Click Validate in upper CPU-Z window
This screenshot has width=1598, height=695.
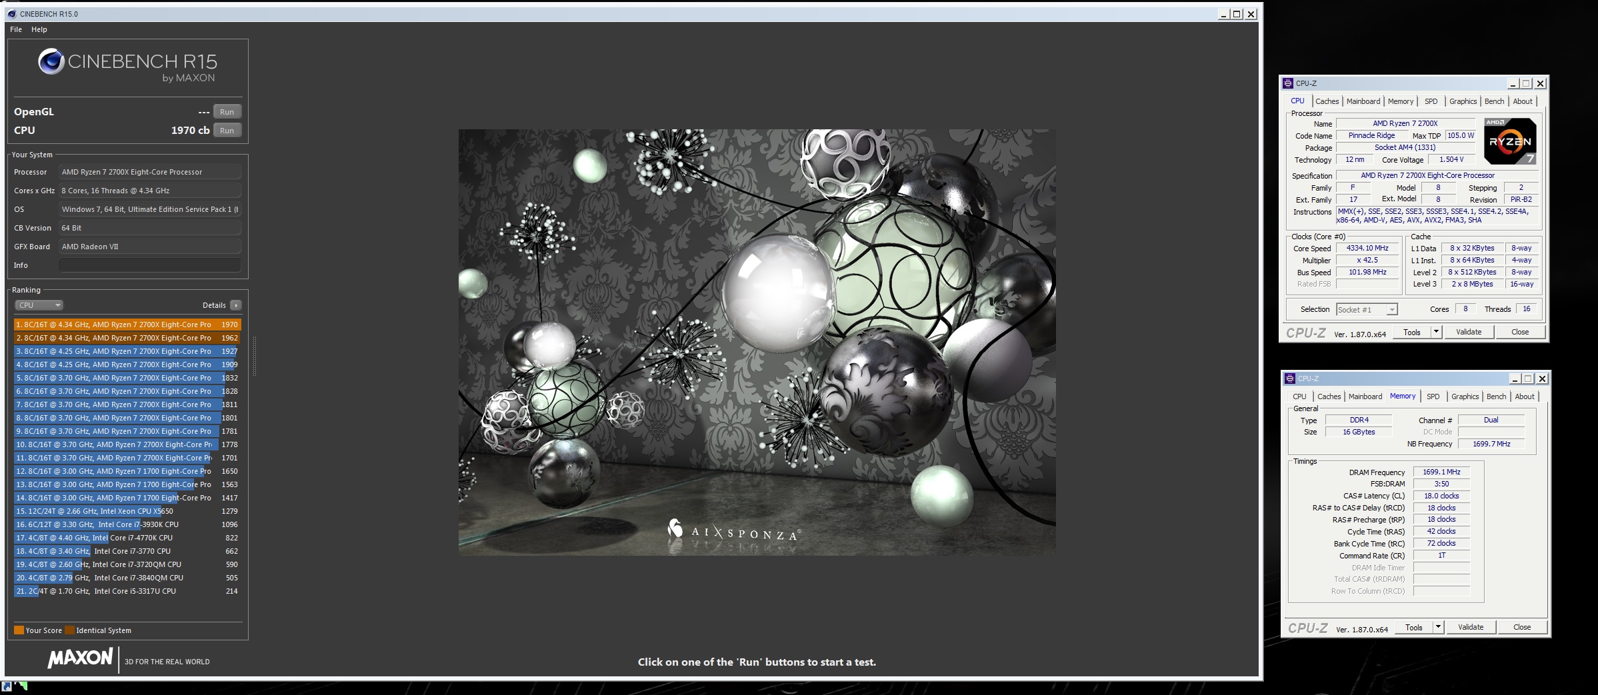point(1469,332)
